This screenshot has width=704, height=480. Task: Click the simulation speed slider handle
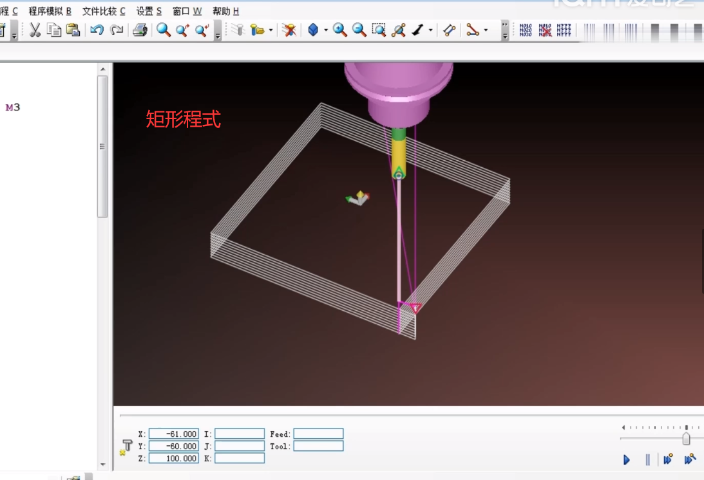[686, 438]
